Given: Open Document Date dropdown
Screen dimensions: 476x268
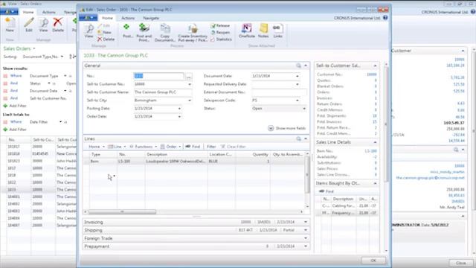Looking at the screenshot, I should (297, 76).
